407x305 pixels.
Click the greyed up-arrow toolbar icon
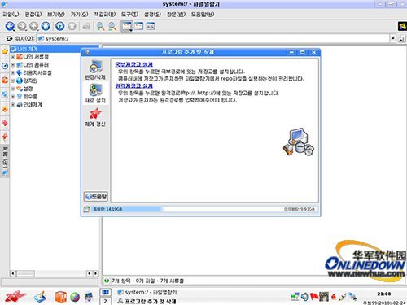pos(34,26)
